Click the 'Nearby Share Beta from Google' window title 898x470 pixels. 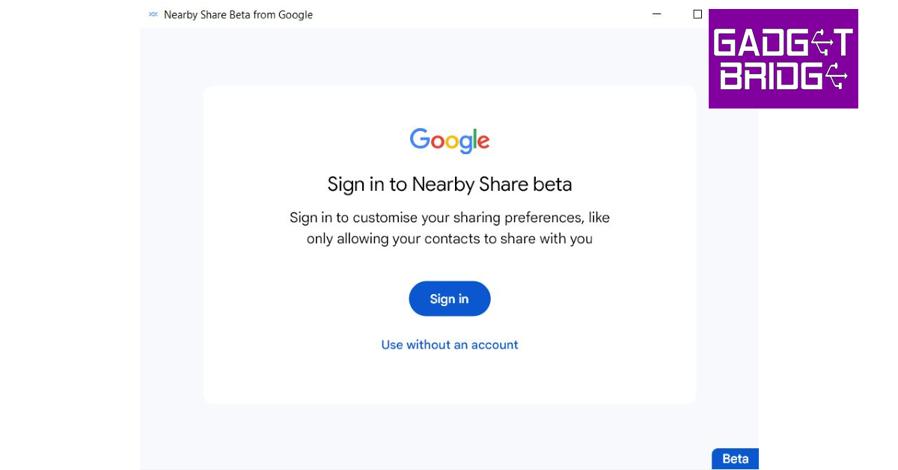[x=238, y=15]
